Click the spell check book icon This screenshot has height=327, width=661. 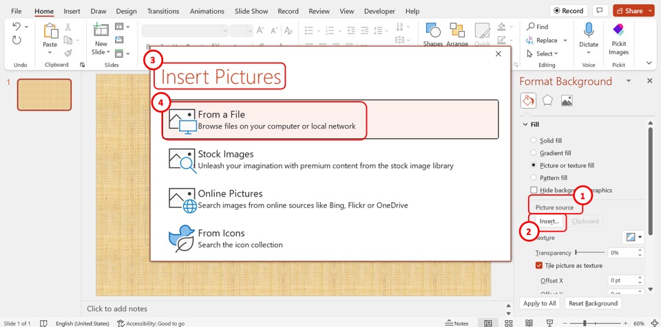pyautogui.click(x=43, y=323)
